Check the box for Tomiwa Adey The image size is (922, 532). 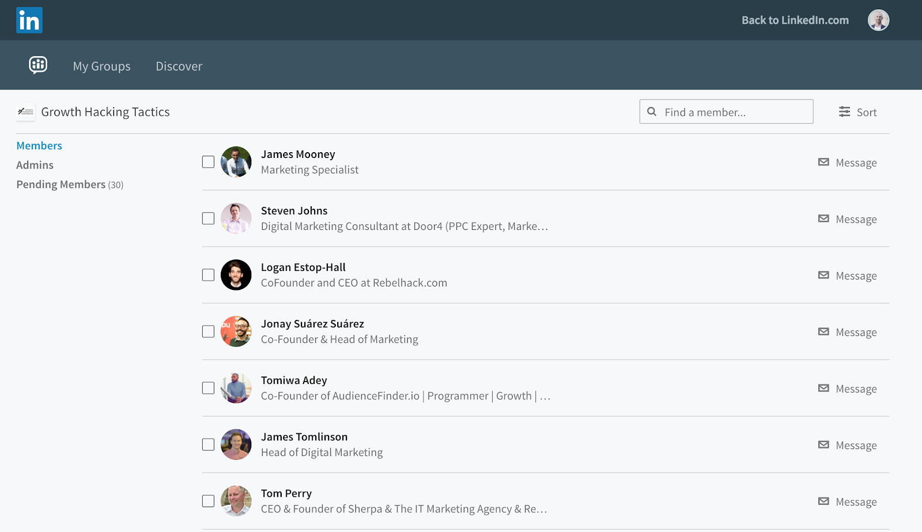pos(208,388)
